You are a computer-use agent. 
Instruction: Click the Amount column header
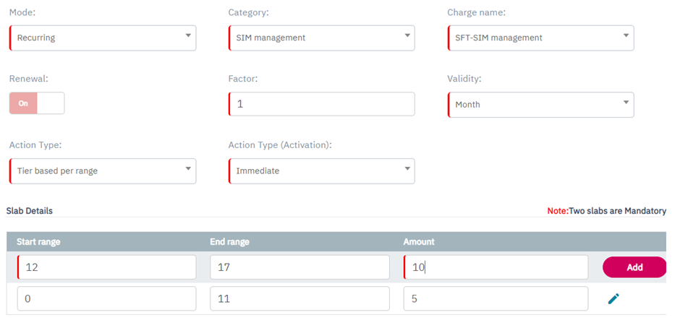(419, 242)
